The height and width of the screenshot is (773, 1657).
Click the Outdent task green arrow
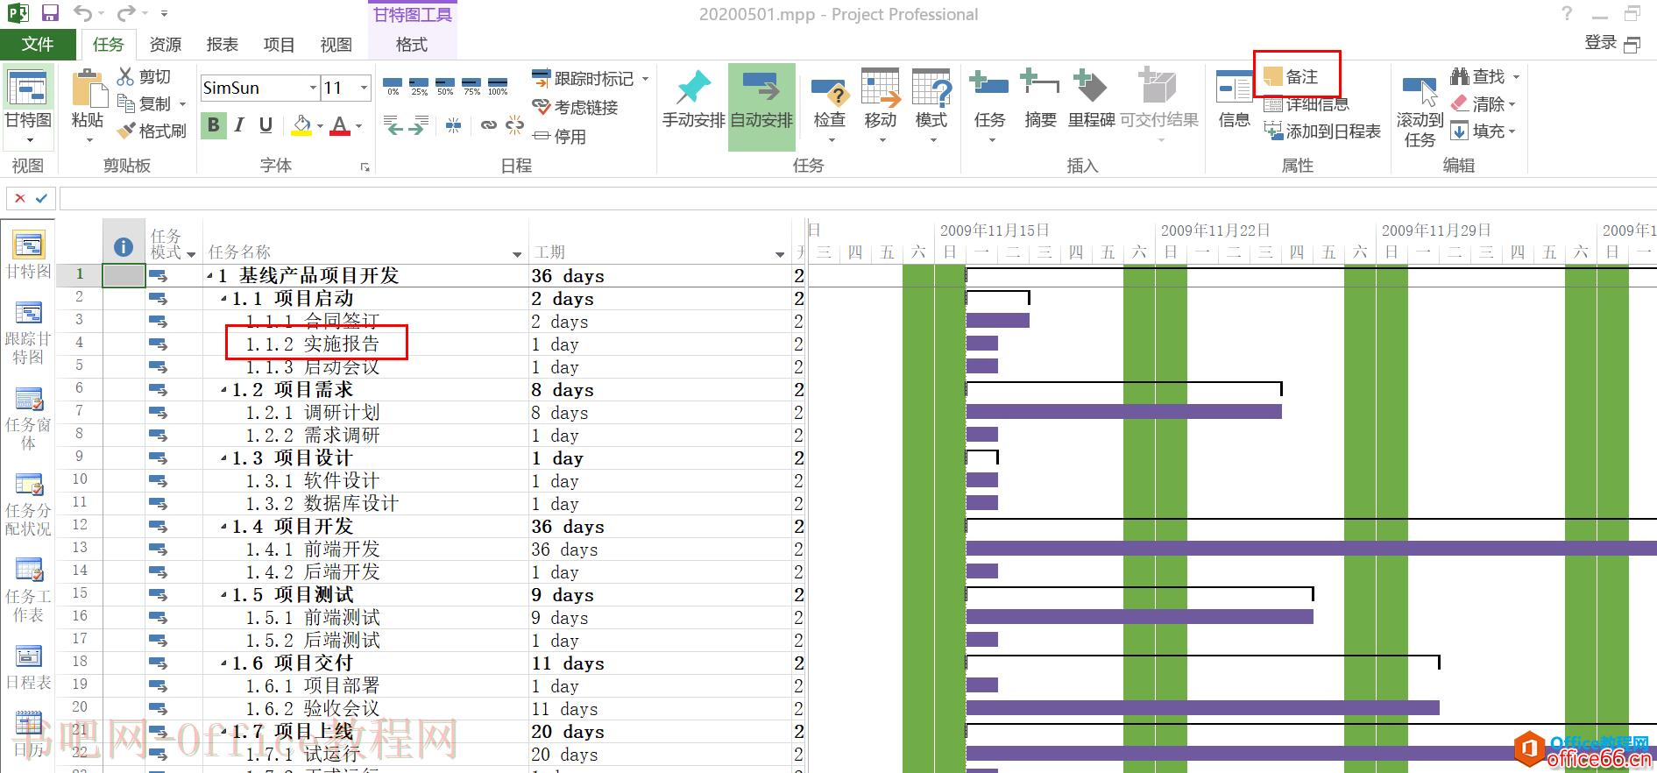point(393,125)
